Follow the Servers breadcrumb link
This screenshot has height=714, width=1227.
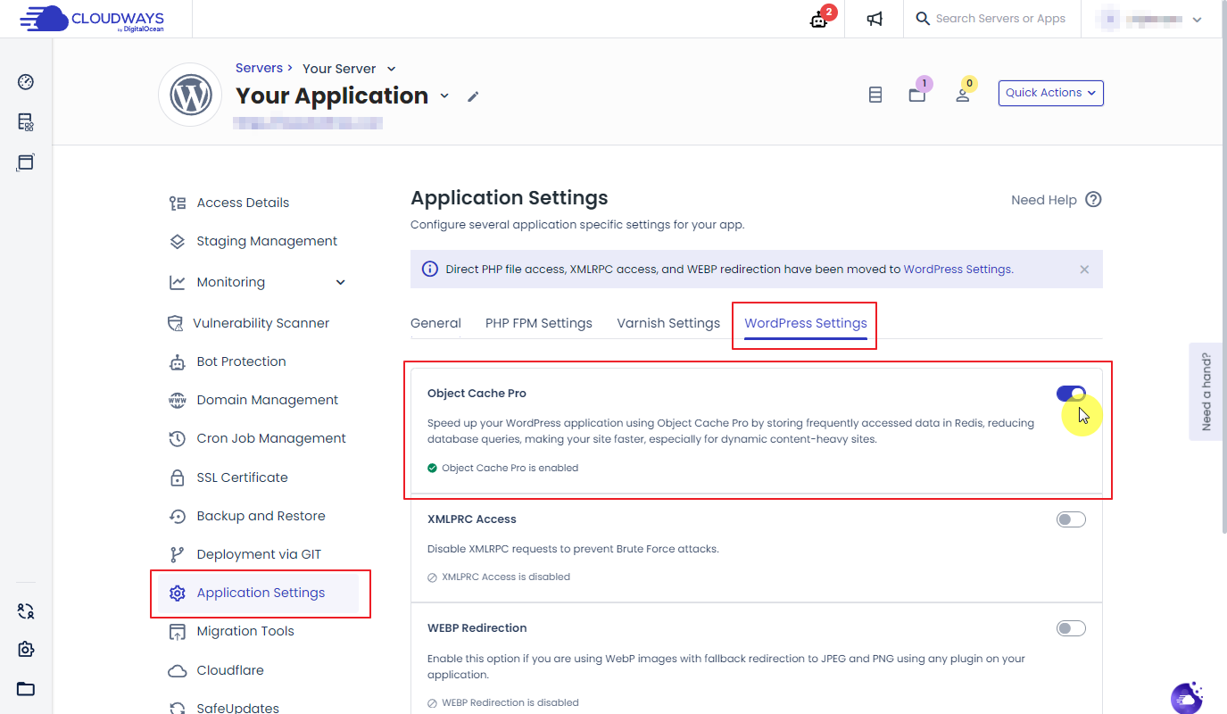259,68
